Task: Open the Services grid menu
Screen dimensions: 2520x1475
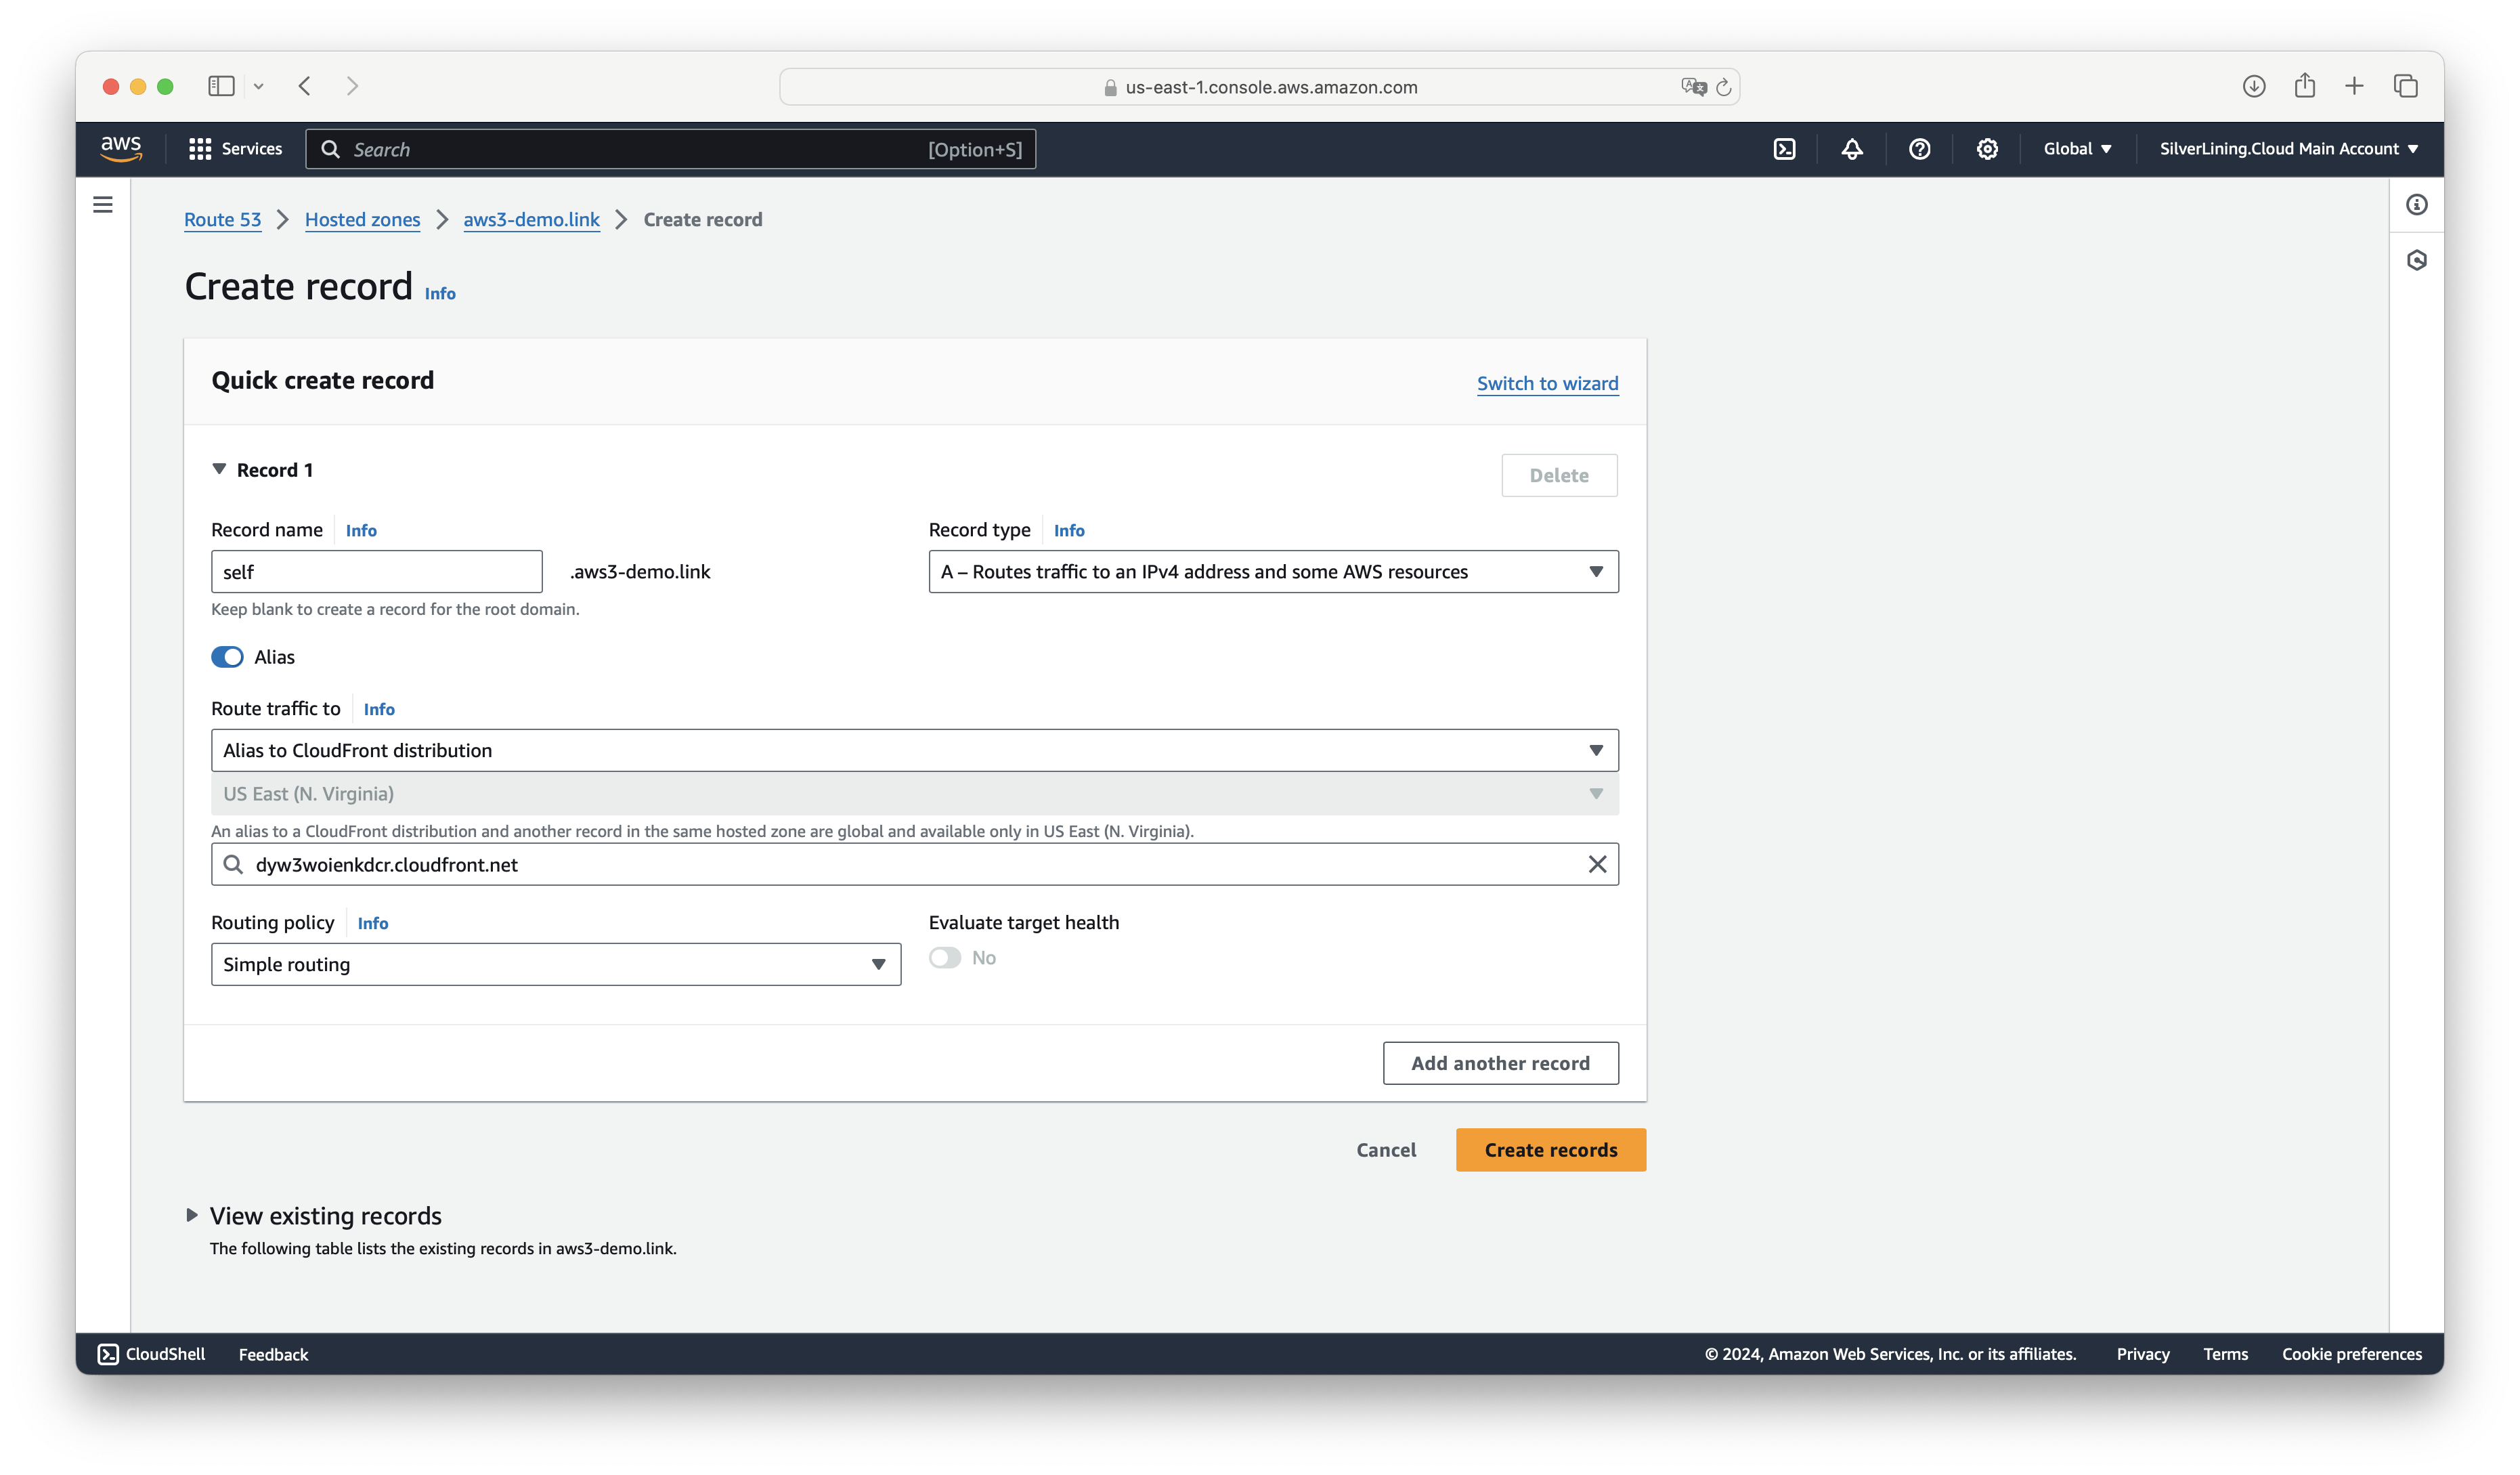Action: (235, 149)
